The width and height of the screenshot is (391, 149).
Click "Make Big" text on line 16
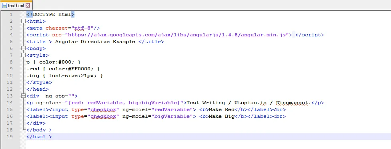point(221,116)
